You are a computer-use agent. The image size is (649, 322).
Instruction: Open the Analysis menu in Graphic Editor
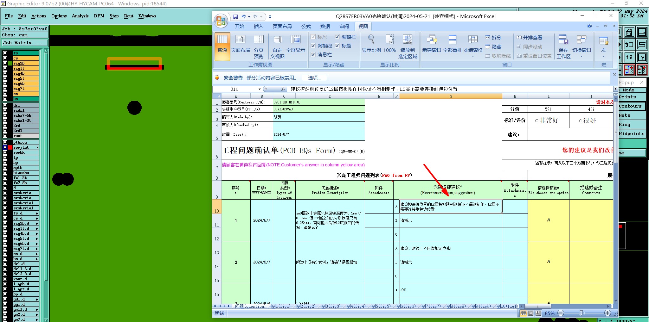tap(80, 16)
